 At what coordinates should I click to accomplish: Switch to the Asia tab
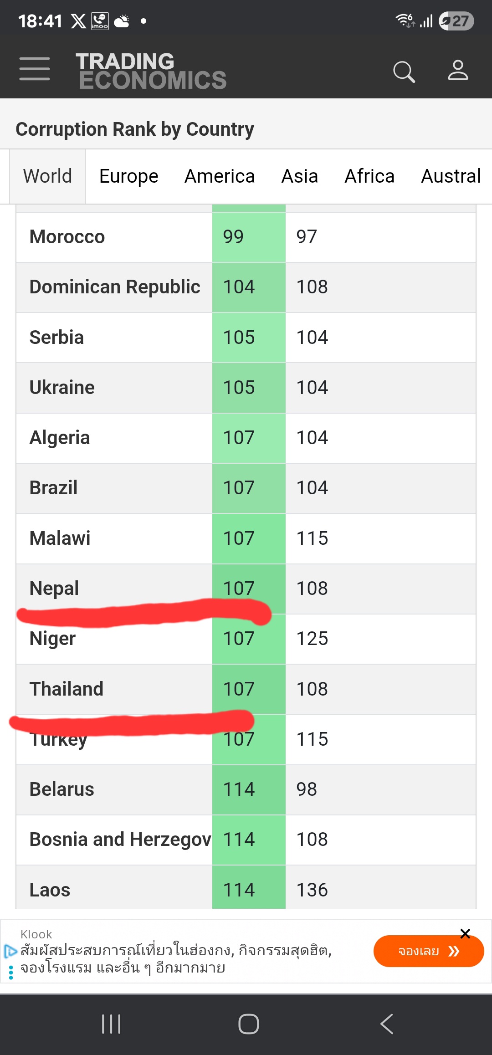[x=300, y=176]
